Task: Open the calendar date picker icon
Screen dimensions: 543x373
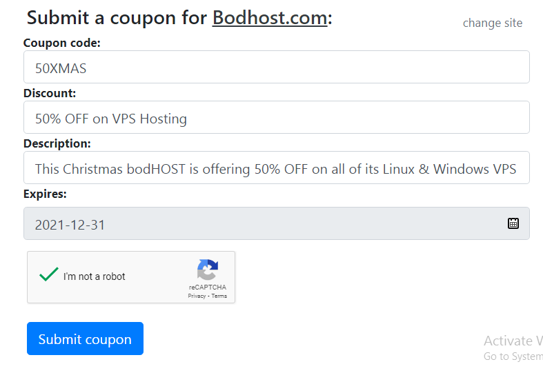Action: (513, 223)
